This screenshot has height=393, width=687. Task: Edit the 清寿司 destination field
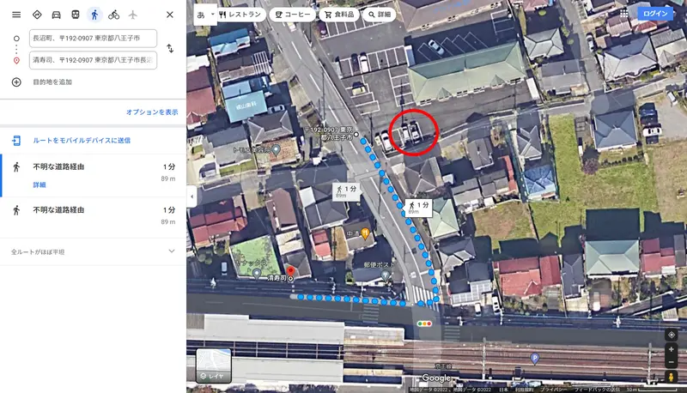[x=93, y=60]
